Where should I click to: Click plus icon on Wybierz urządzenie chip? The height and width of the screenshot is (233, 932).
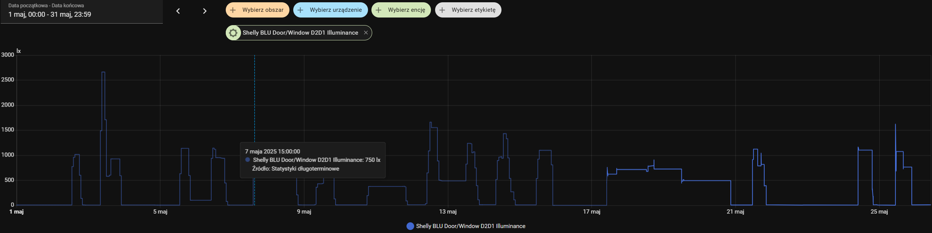300,10
